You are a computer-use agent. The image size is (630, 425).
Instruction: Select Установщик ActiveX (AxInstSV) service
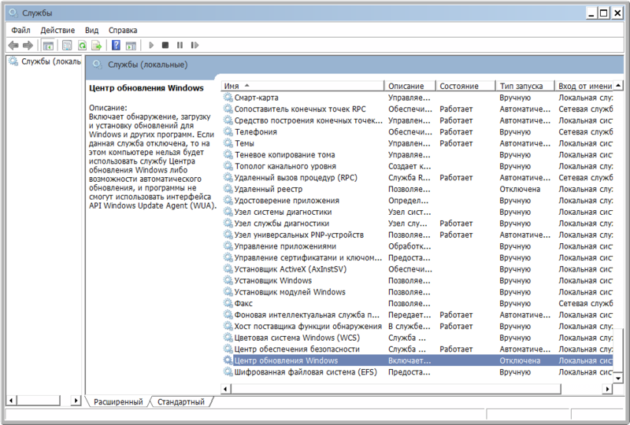[x=417, y=269]
